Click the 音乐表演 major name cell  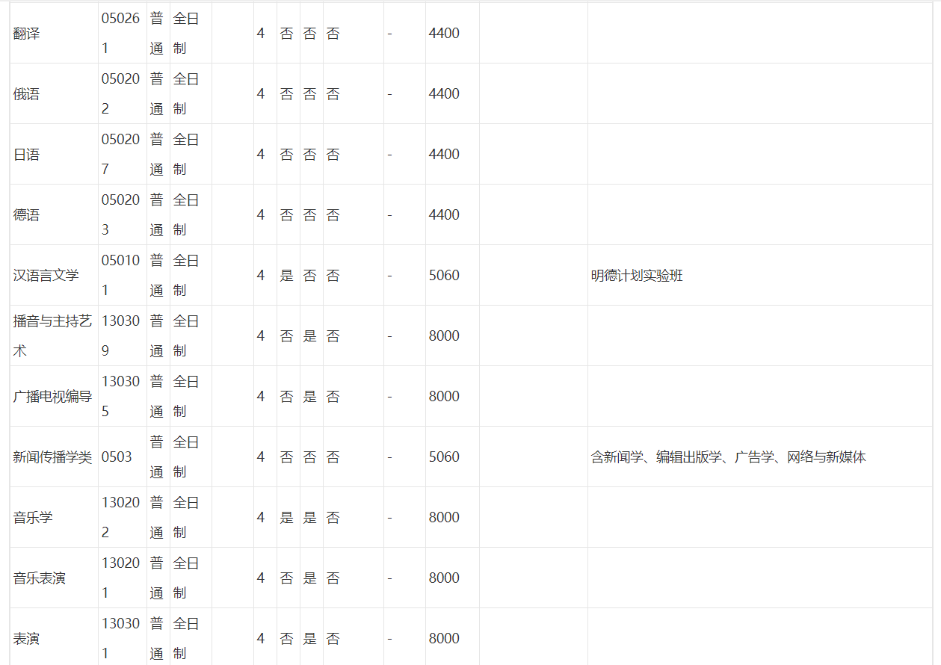tap(39, 578)
